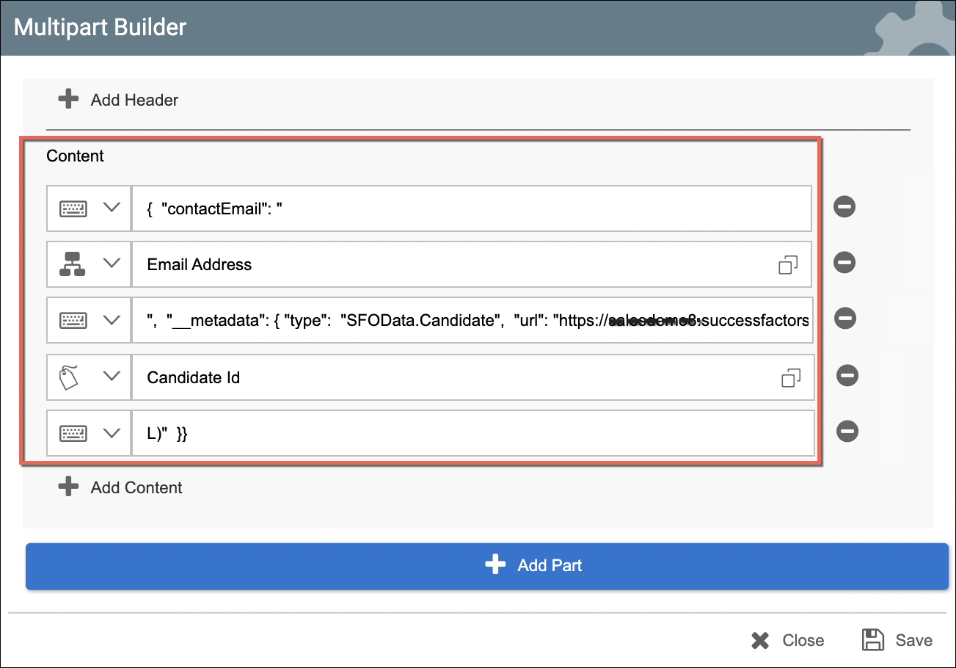Save the multipart configuration
Image resolution: width=956 pixels, height=668 pixels.
[897, 640]
